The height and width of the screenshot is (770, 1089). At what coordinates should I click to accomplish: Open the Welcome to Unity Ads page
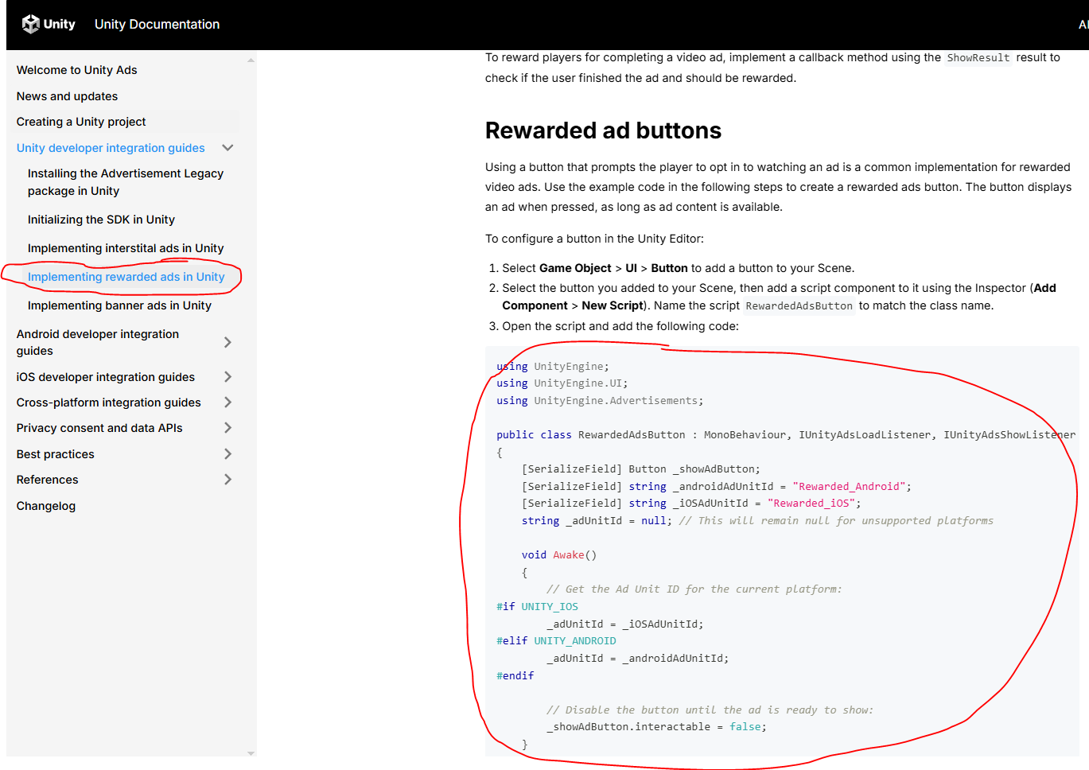point(76,70)
